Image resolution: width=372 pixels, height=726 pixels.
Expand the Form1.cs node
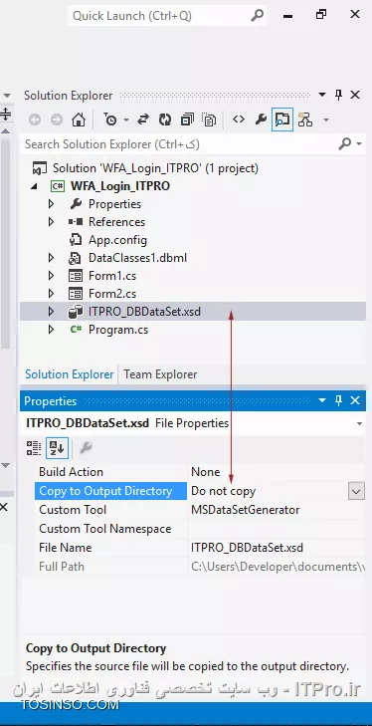[x=51, y=276]
